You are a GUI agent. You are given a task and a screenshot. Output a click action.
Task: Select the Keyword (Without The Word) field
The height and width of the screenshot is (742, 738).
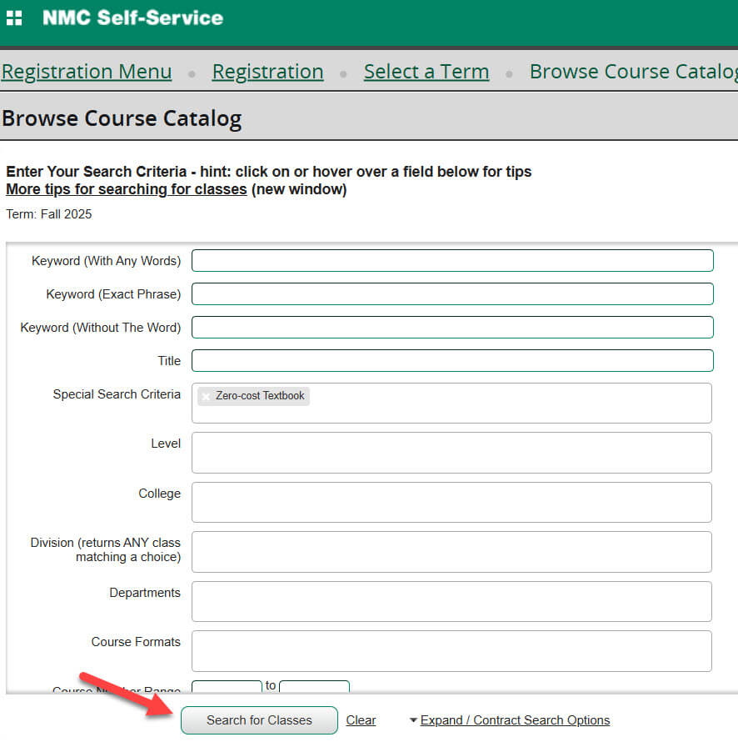(452, 328)
